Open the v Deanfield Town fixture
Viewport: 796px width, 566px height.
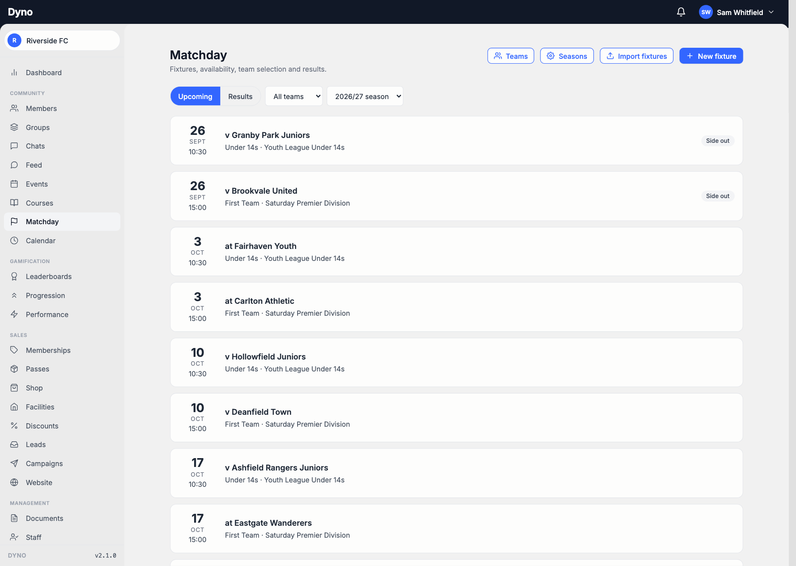(x=456, y=418)
